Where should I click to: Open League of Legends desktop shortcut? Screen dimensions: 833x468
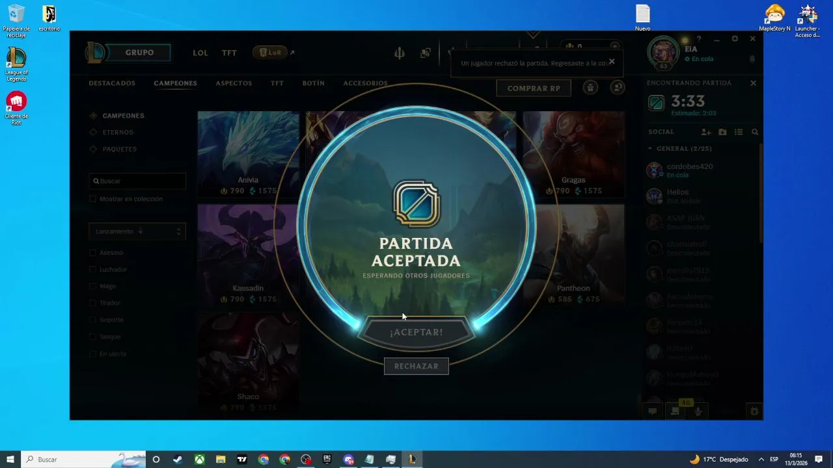click(16, 64)
